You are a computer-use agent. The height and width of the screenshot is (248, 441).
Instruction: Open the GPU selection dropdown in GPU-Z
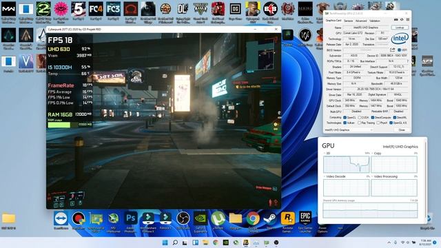pos(349,130)
